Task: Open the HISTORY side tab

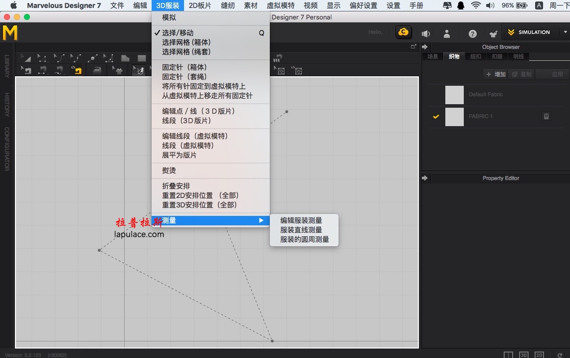Action: [7, 105]
